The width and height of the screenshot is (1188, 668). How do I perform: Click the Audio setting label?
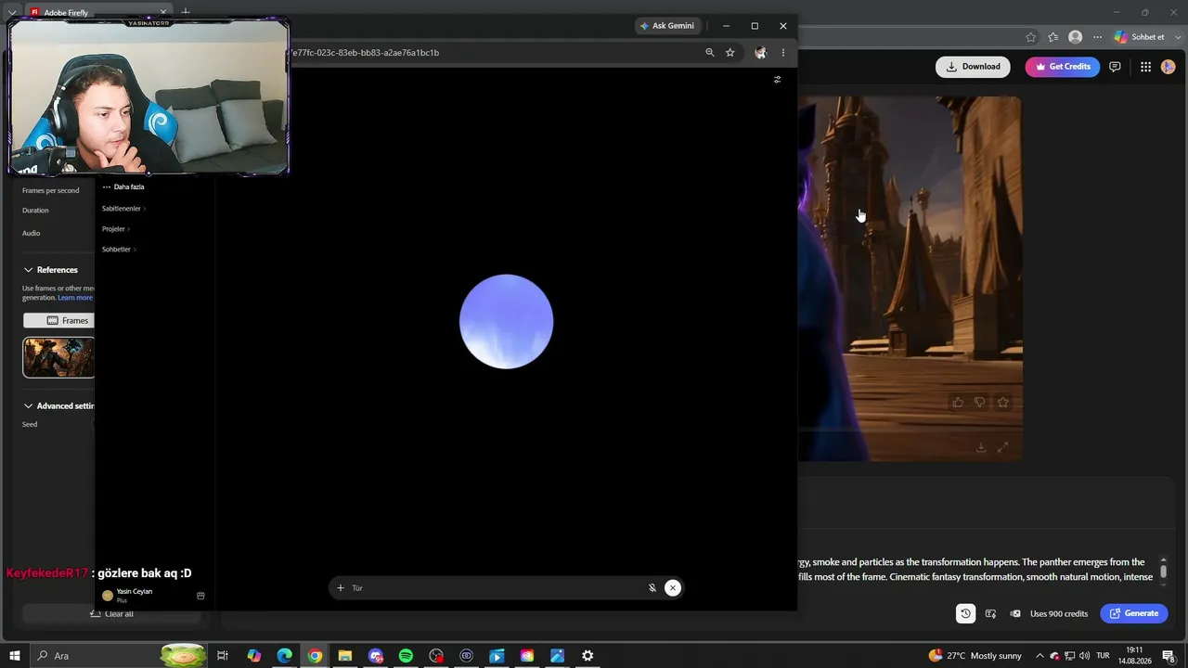[32, 234]
